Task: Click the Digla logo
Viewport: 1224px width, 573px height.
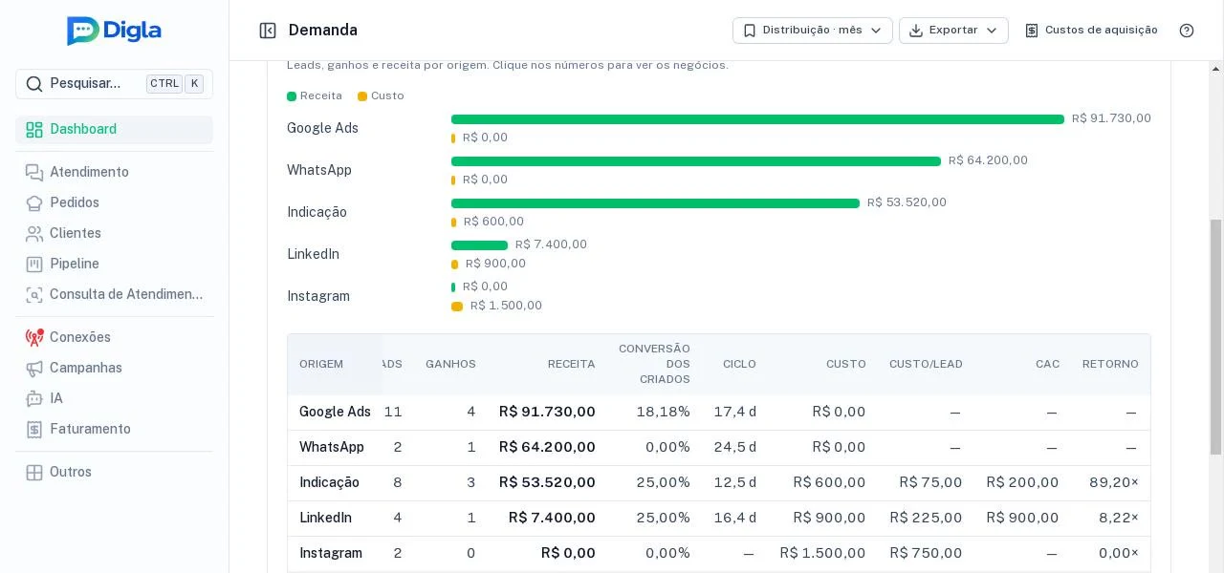Action: coord(114,31)
